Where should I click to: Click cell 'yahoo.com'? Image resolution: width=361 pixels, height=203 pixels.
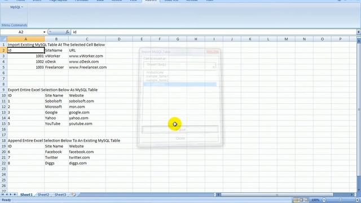[x=87, y=118]
